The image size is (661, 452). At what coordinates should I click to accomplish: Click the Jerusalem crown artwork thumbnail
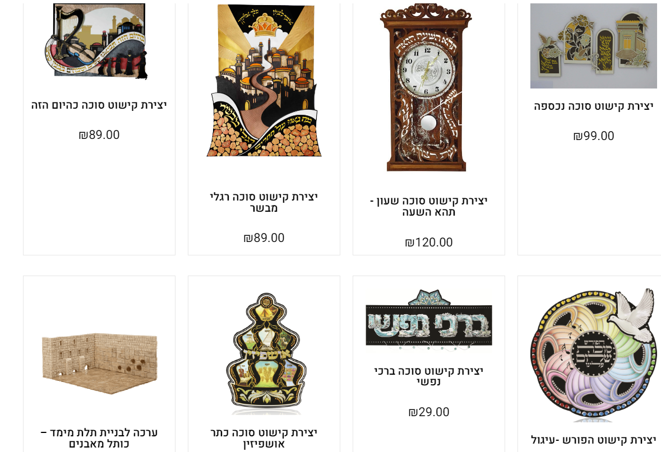click(x=264, y=80)
